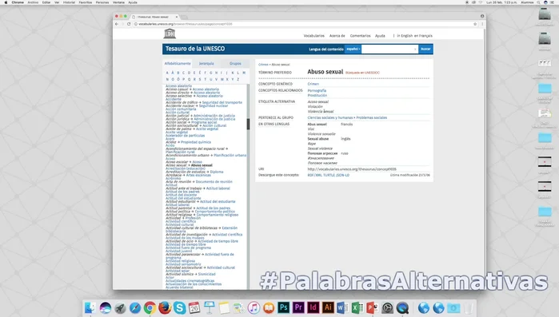Click Chrome's back arrow
559x317 pixels.
pyautogui.click(x=117, y=24)
